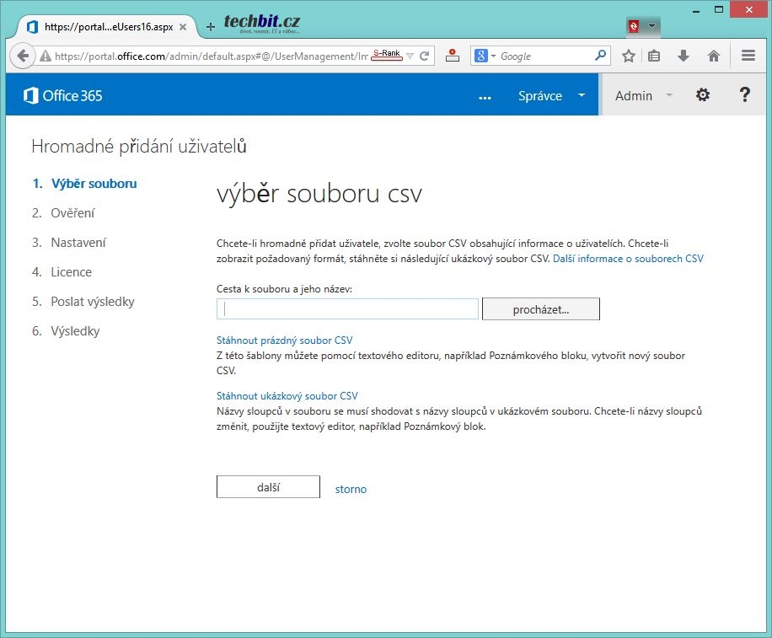
Task: Open the Firefox hamburger menu
Action: 748,56
